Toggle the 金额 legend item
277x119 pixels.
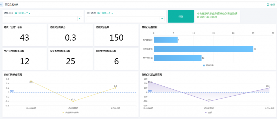208,113
